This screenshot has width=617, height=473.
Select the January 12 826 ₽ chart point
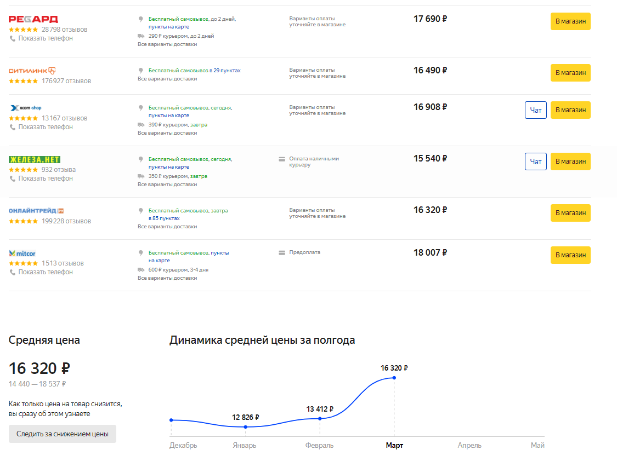pos(246,427)
